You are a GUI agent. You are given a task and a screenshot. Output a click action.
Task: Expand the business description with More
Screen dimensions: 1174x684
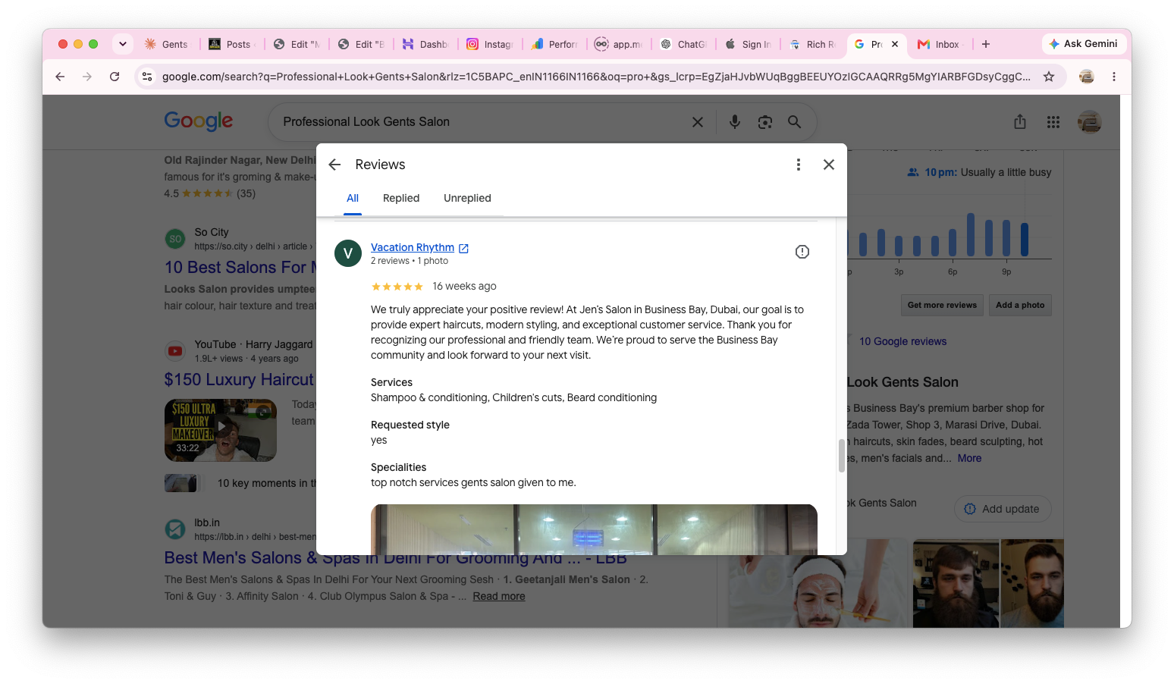[x=969, y=458]
